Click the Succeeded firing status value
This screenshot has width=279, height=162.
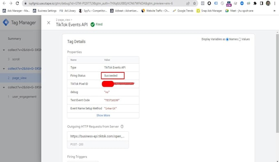point(111,76)
